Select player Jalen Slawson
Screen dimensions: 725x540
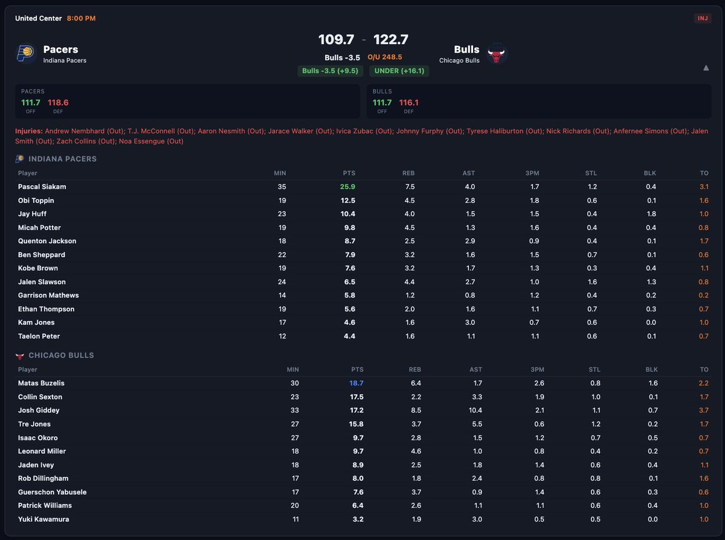click(42, 282)
